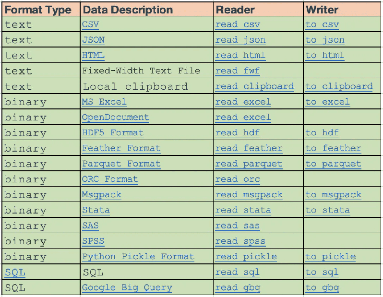Viewport: 383px width, 297px height.
Task: Open the MS Excel description link
Action: pyautogui.click(x=104, y=102)
